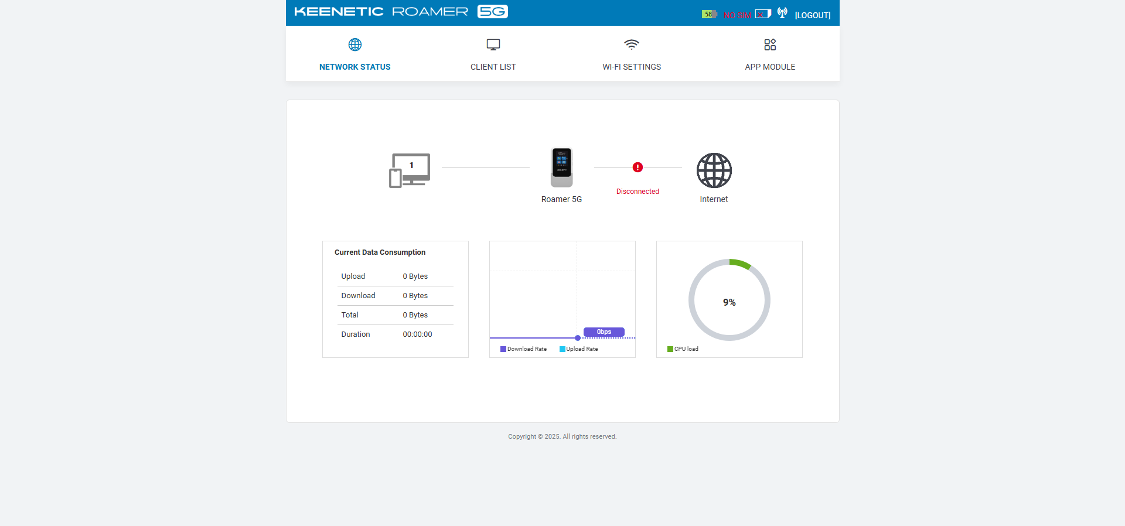Switch to the CLIENT LIST tab

[493, 67]
